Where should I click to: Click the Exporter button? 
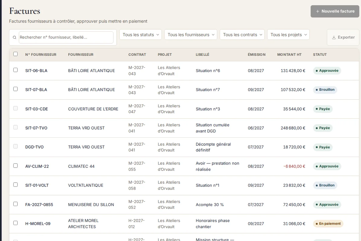pyautogui.click(x=343, y=37)
